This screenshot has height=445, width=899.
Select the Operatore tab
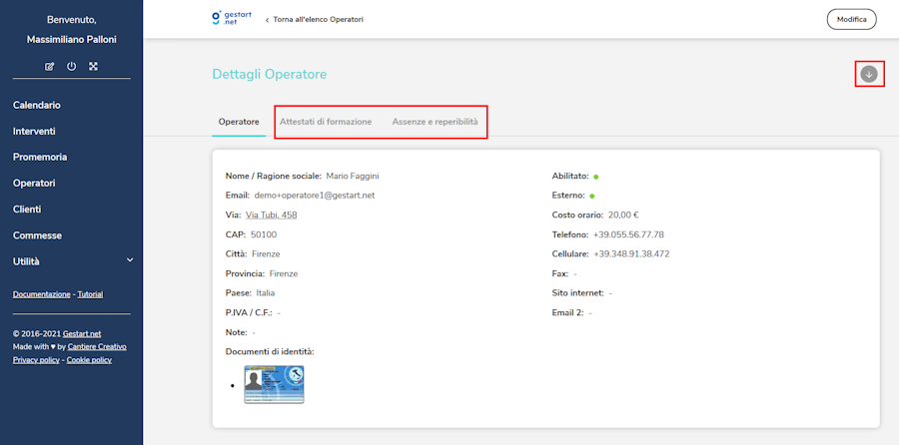(x=239, y=122)
